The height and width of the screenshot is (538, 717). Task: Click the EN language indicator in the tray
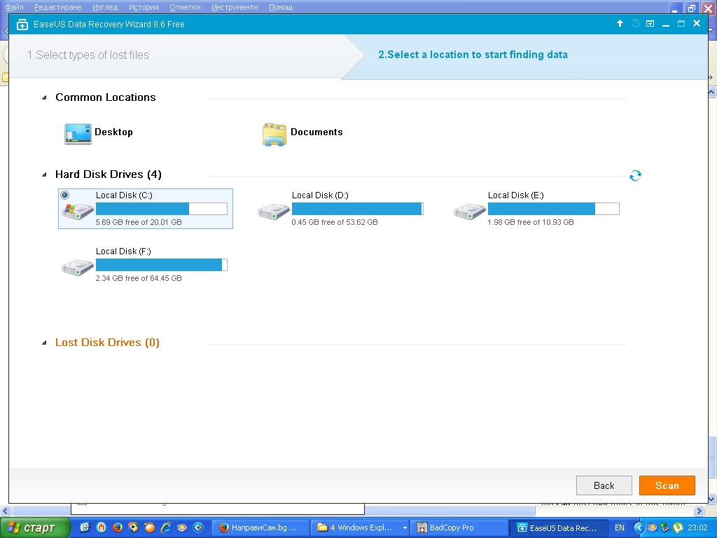pyautogui.click(x=619, y=527)
